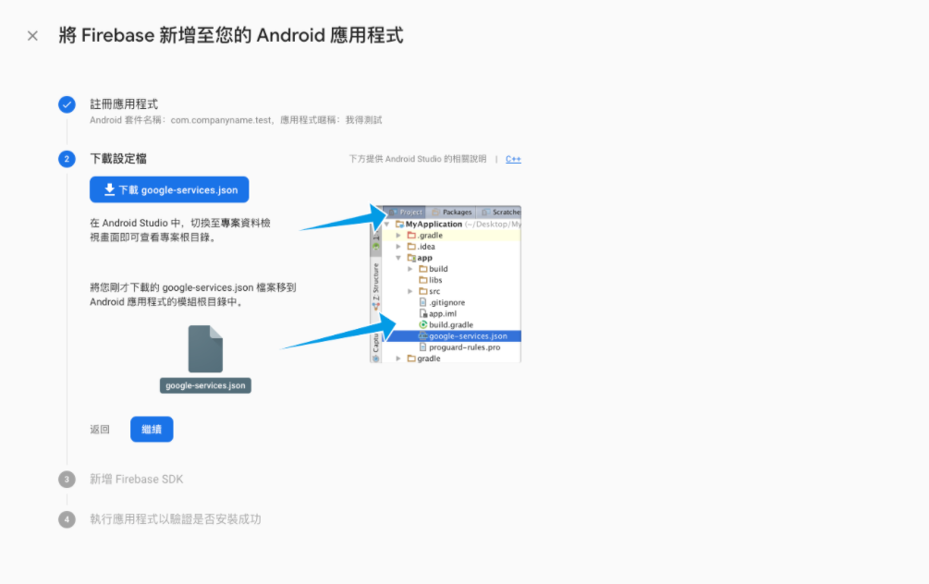Click the step 4 number circle
The image size is (929, 584).
click(67, 519)
